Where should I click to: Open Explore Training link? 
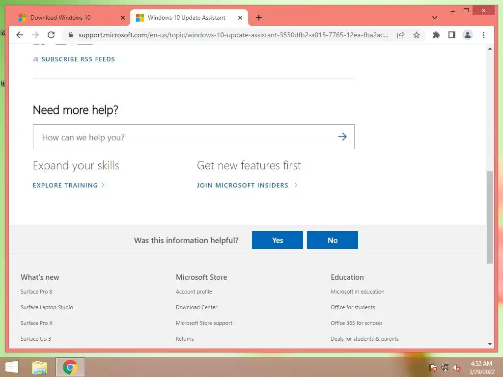tap(69, 185)
